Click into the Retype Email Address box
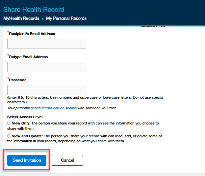Screen dimensions: 205x176 click(47, 67)
